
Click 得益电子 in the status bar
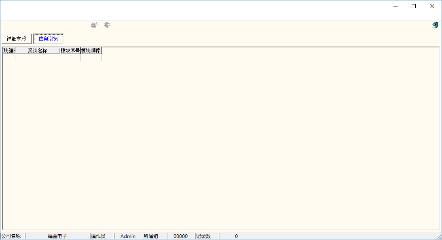(57, 236)
